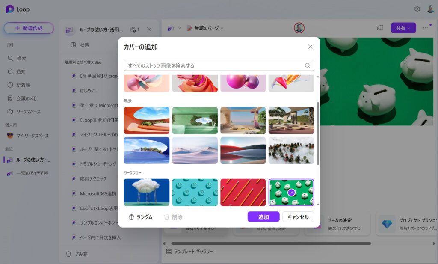Select the green piggy bank cover thumbnail
Viewport: 438px width, 264px height.
click(291, 193)
